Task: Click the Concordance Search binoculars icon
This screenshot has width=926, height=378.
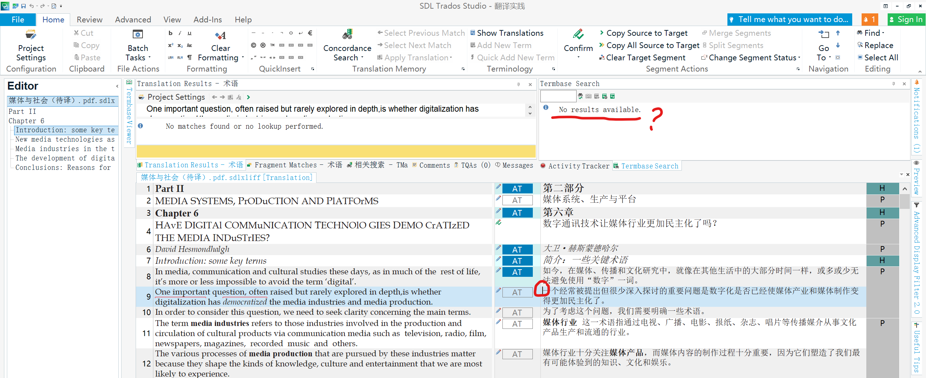Action: click(347, 35)
